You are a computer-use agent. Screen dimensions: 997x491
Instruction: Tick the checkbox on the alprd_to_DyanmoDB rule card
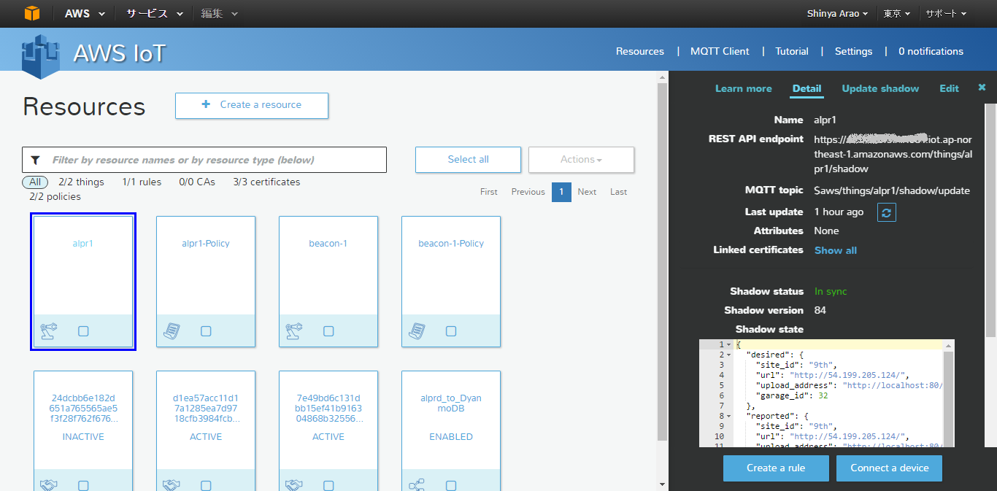click(451, 486)
